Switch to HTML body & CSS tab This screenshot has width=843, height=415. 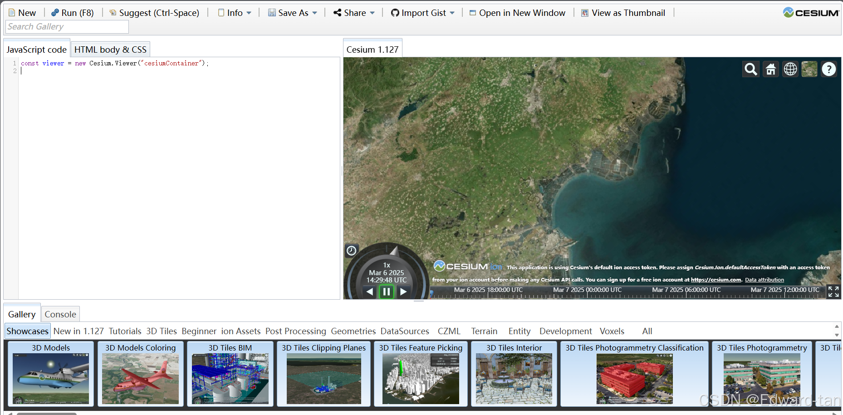(110, 49)
